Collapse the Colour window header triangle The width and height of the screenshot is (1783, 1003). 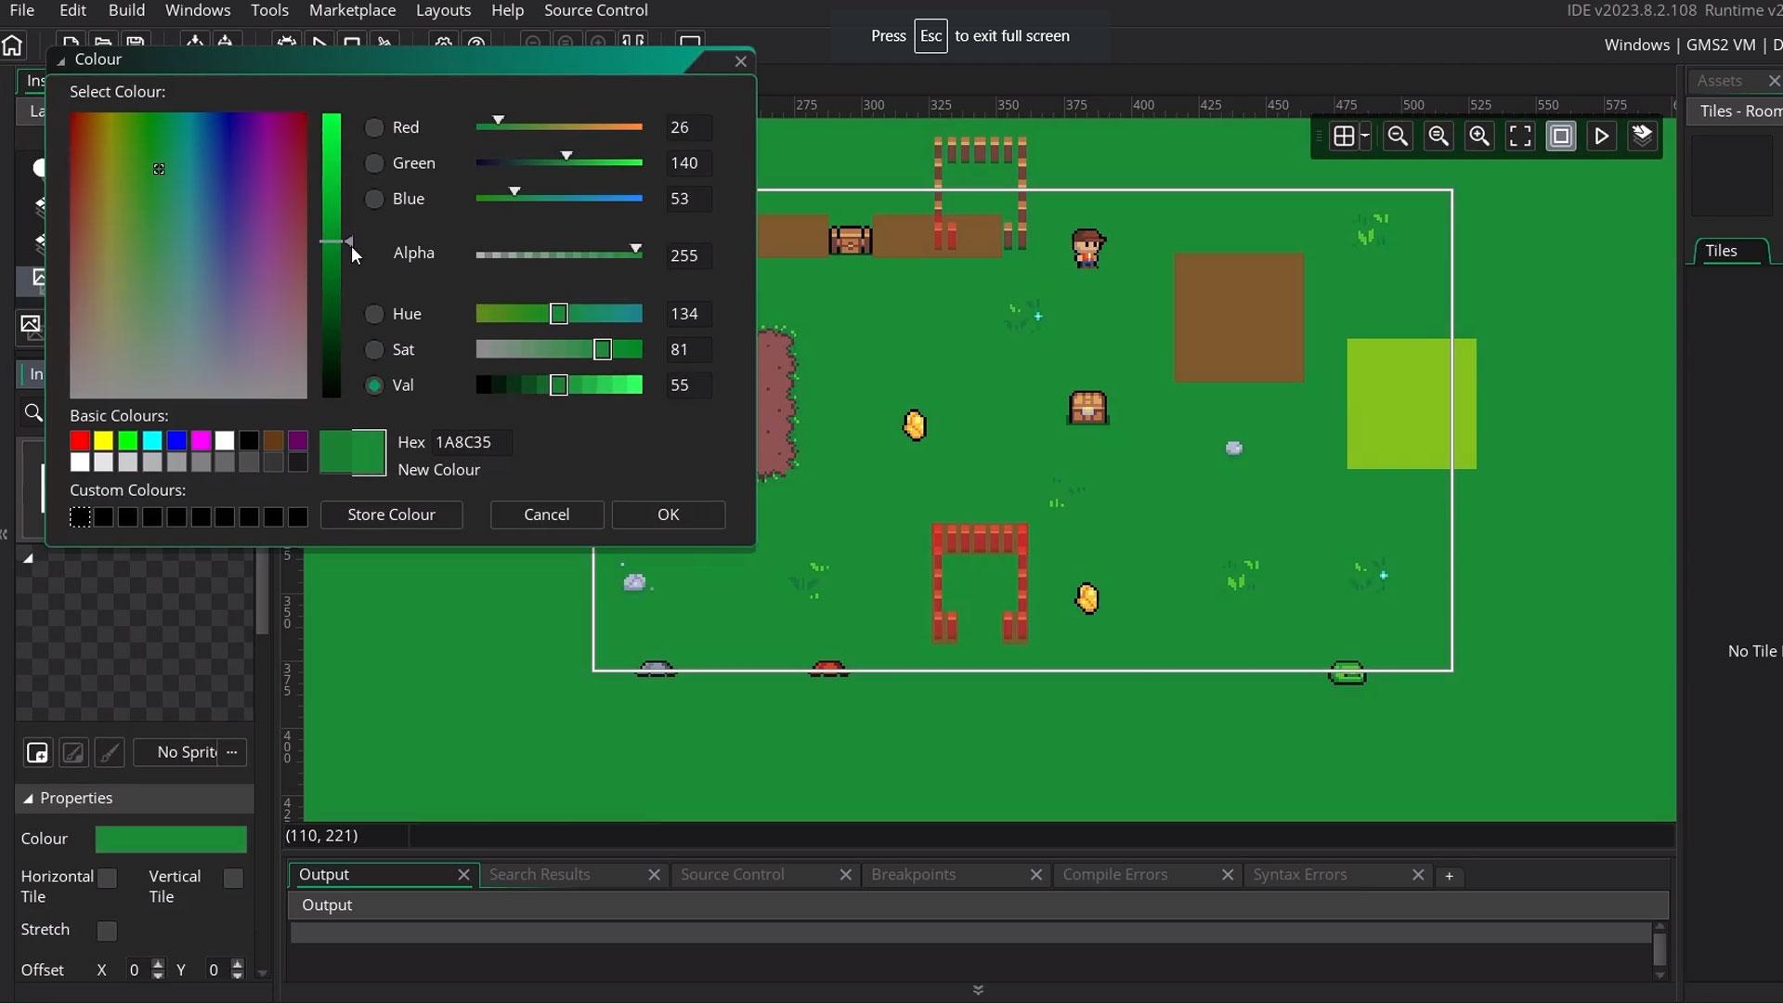(59, 59)
